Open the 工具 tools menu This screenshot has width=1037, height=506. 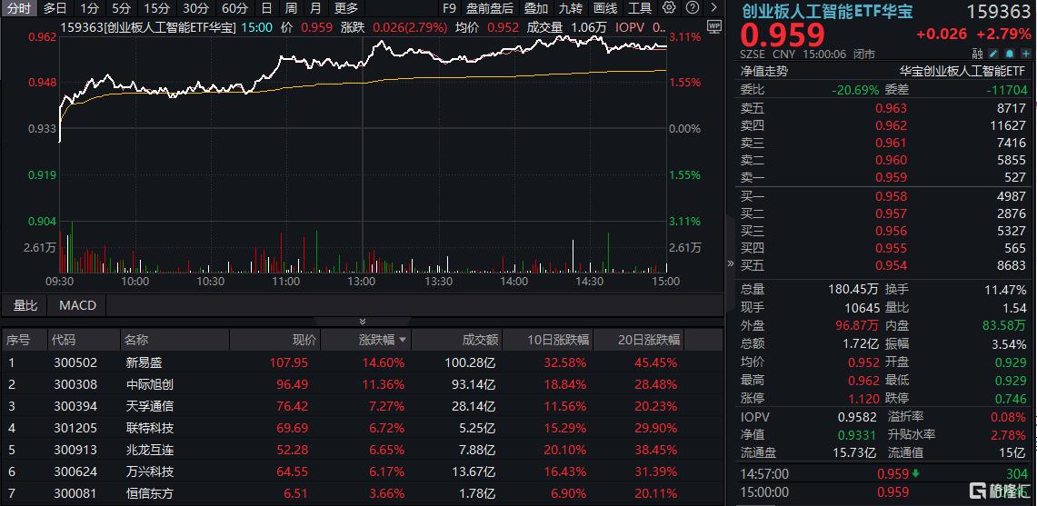click(x=640, y=8)
